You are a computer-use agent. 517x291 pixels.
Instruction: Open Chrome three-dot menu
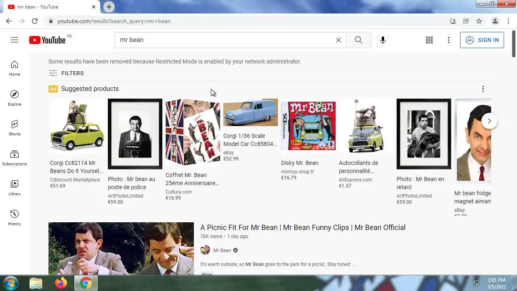[507, 21]
